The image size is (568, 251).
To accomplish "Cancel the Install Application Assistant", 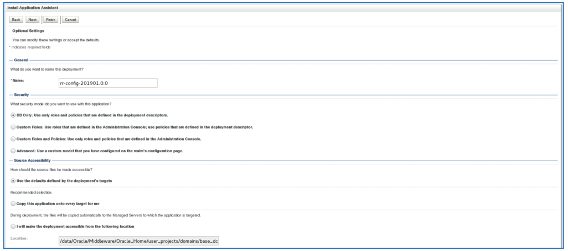I will (x=70, y=20).
